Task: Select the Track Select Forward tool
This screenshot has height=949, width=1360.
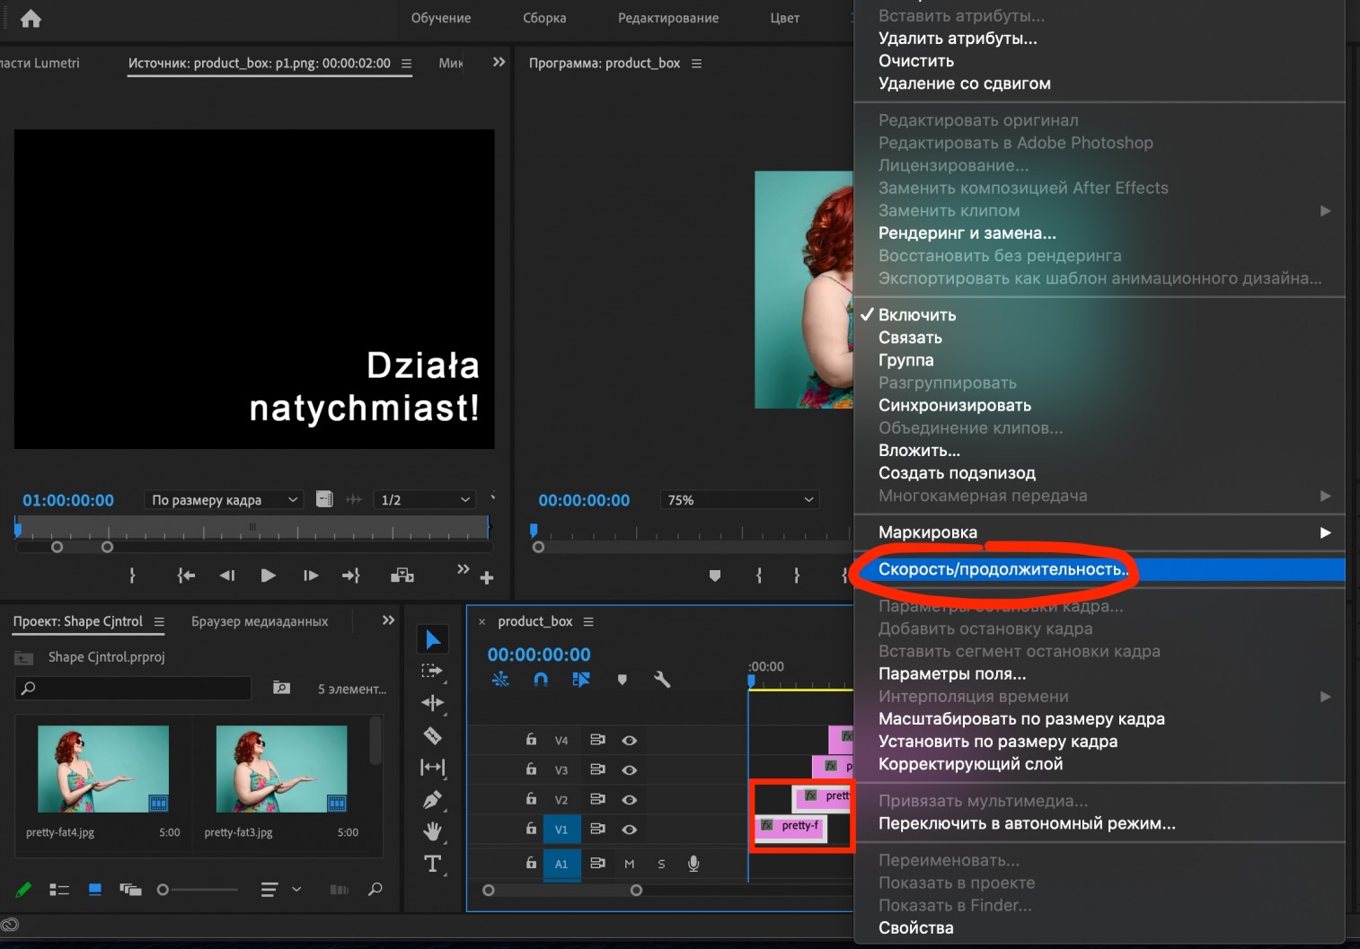Action: click(432, 671)
